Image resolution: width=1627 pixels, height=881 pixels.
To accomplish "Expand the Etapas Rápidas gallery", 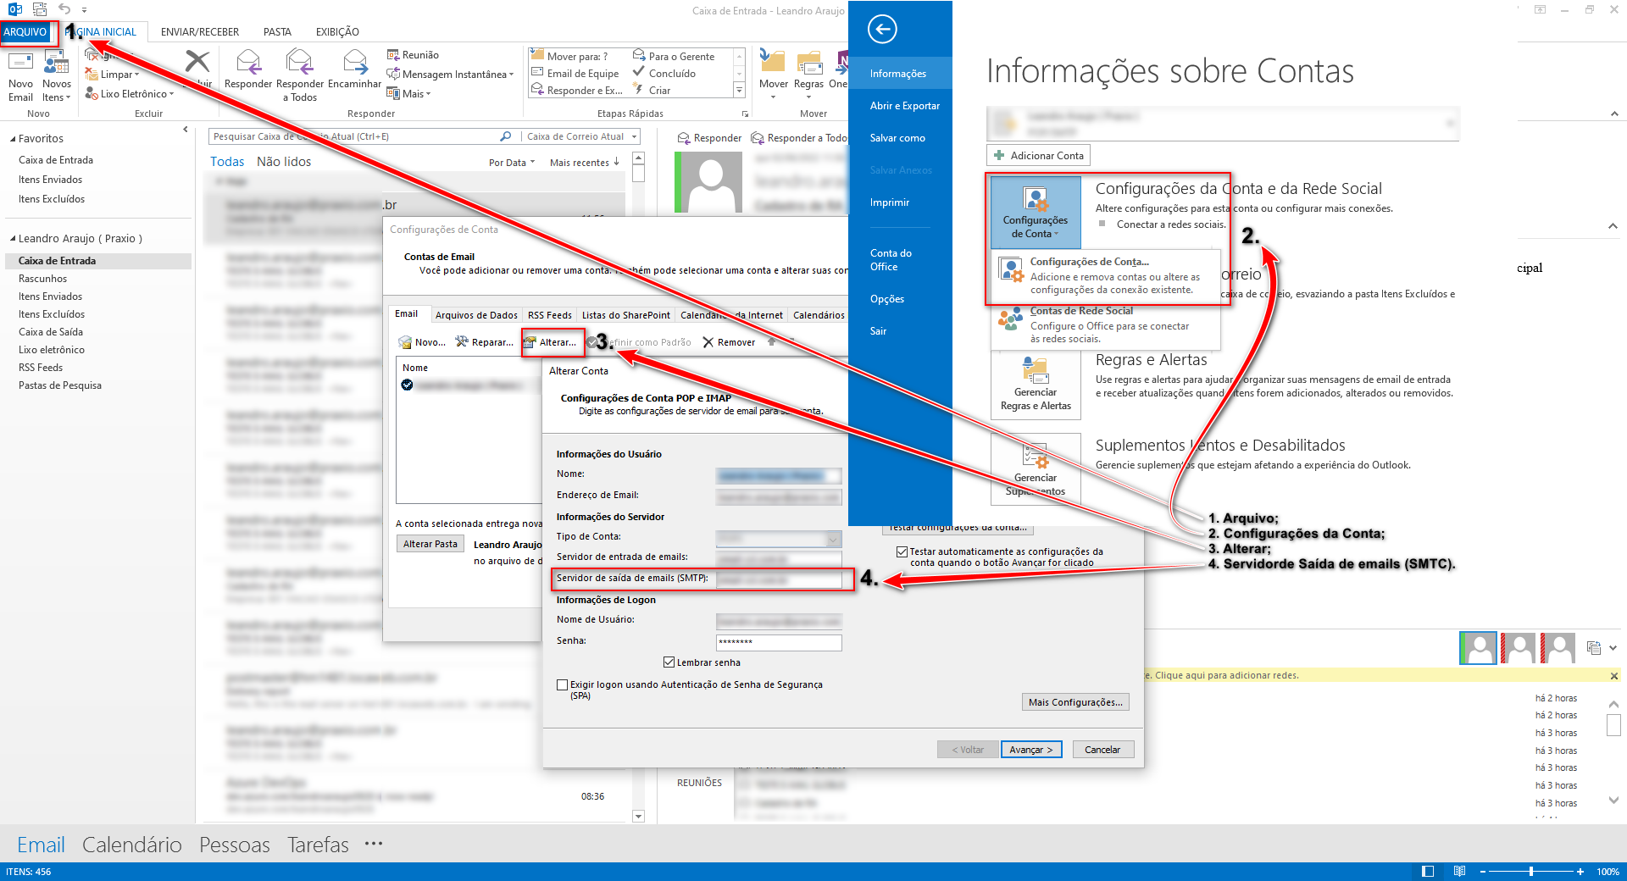I will coord(739,90).
